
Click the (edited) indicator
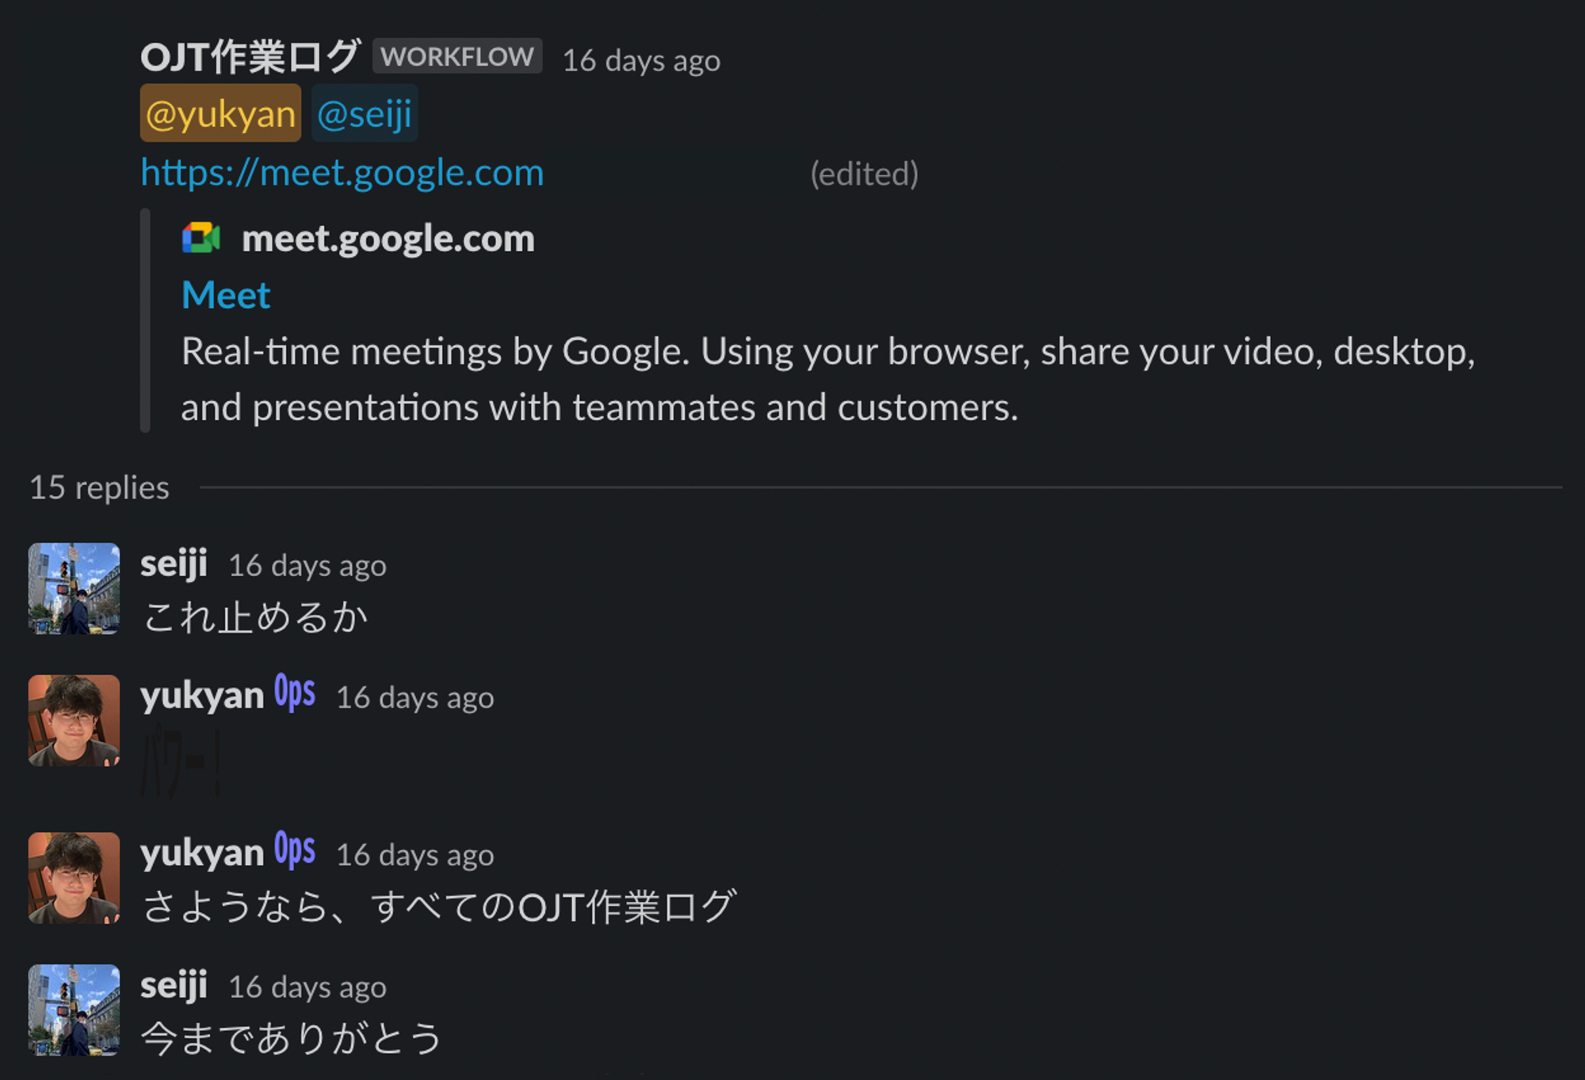point(864,174)
